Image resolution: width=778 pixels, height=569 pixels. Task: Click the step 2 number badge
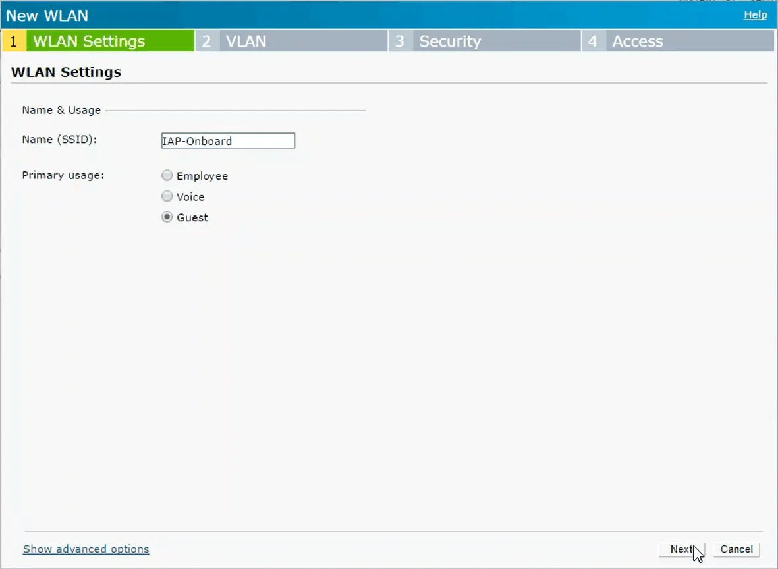click(x=206, y=41)
